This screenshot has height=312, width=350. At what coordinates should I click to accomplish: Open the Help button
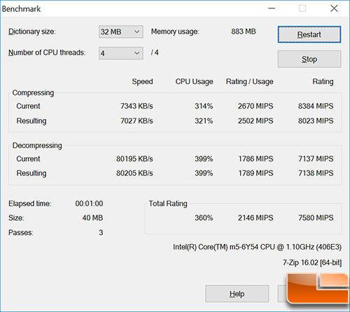[x=237, y=294]
